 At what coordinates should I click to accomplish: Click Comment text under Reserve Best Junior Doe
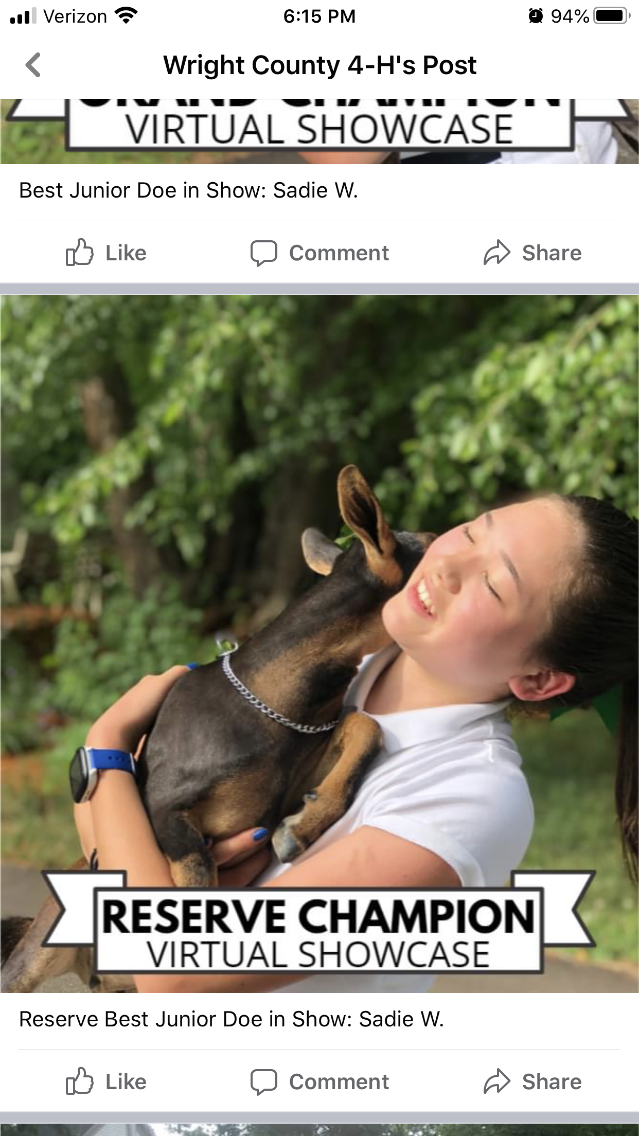(339, 1082)
